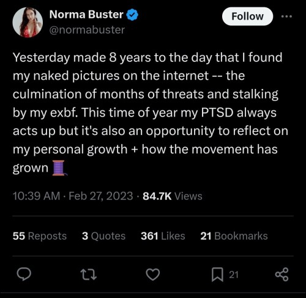This screenshot has width=306, height=298.
Task: View the 55 Reposts list
Action: click(x=40, y=236)
